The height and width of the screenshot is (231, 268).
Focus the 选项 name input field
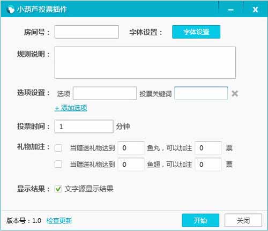(105, 93)
